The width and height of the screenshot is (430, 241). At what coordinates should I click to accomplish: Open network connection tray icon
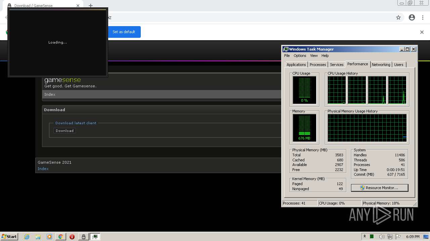(x=390, y=237)
